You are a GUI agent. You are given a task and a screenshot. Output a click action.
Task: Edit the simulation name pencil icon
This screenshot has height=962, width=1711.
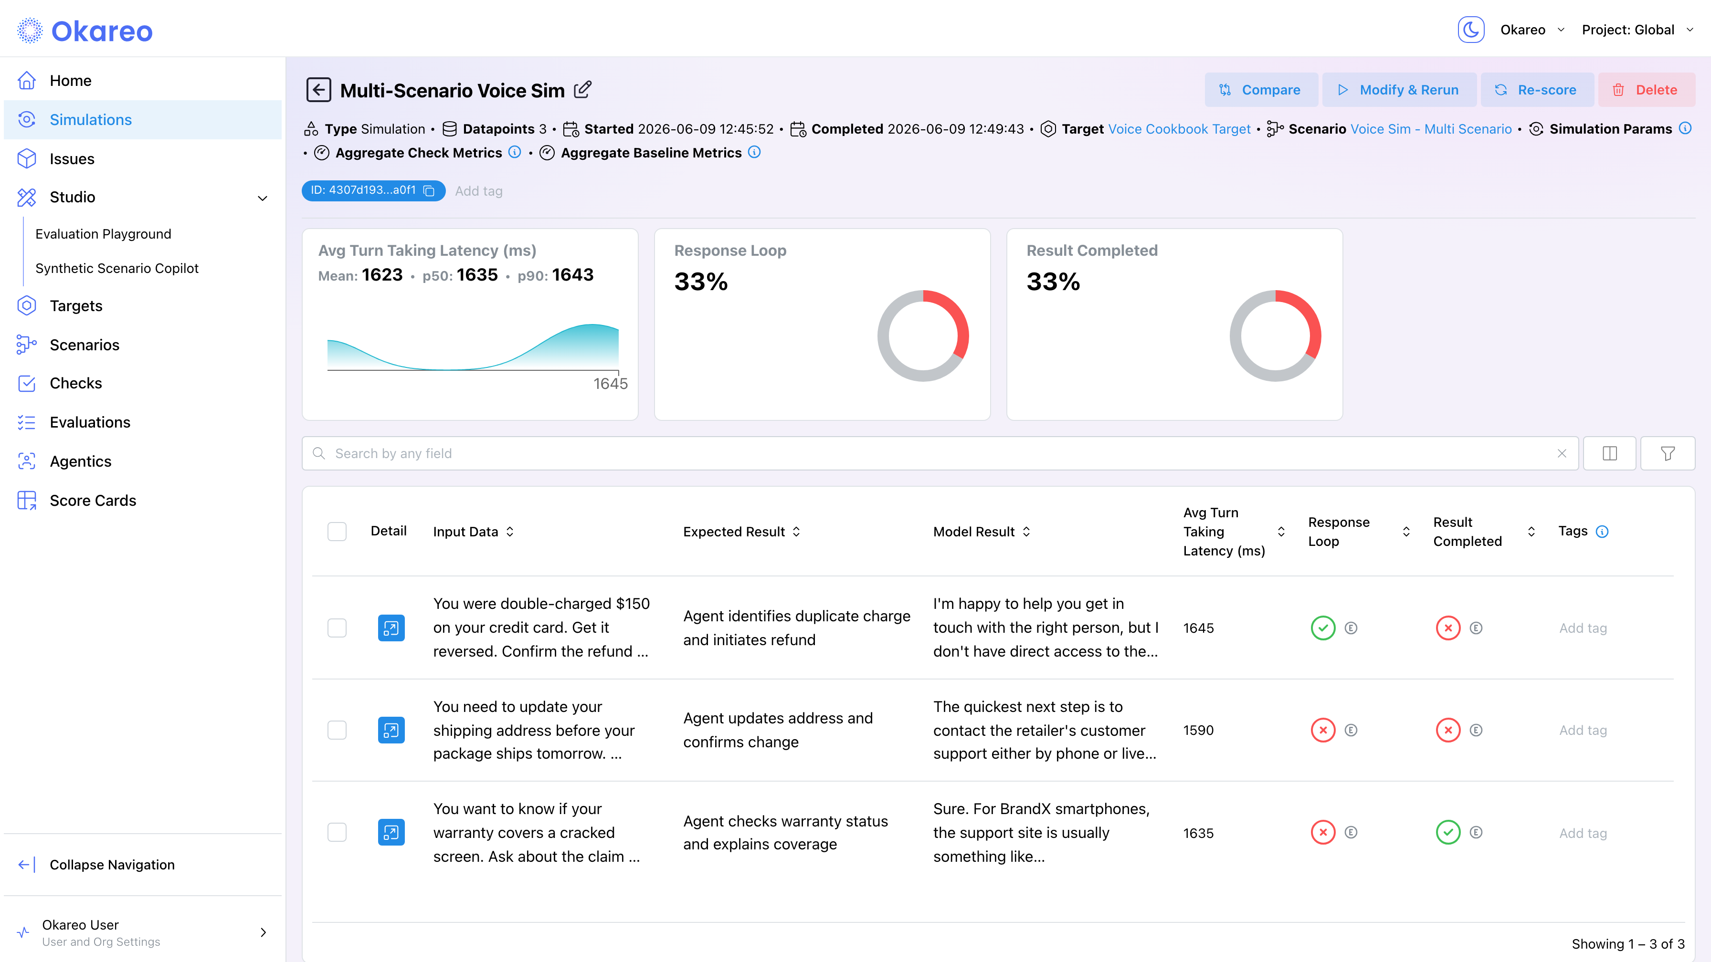pyautogui.click(x=582, y=90)
